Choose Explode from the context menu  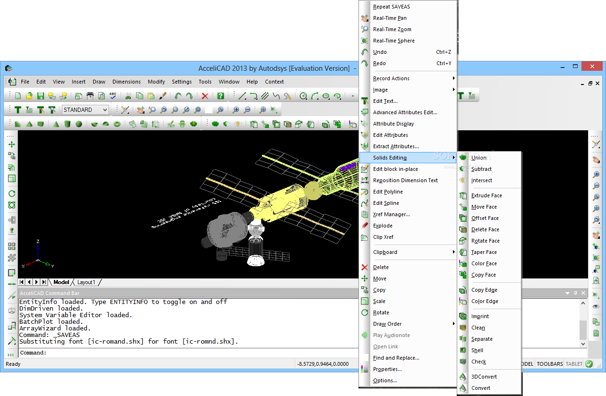(x=408, y=226)
